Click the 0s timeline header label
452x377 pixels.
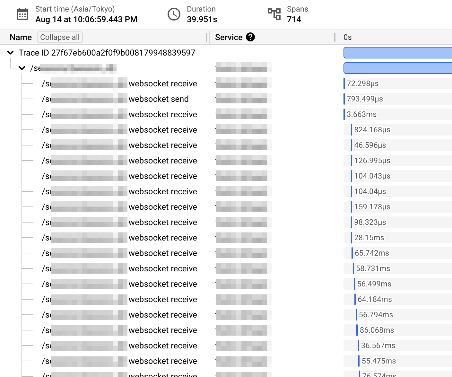pos(347,37)
